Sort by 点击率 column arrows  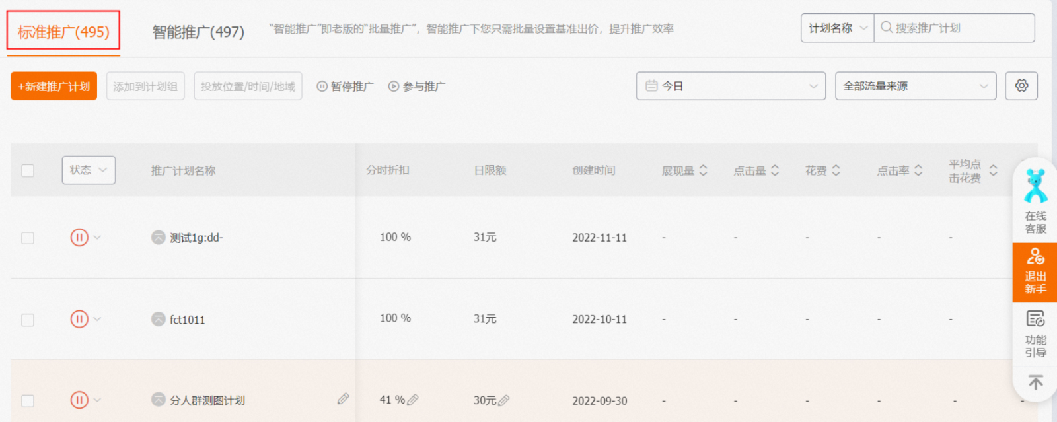[918, 170]
